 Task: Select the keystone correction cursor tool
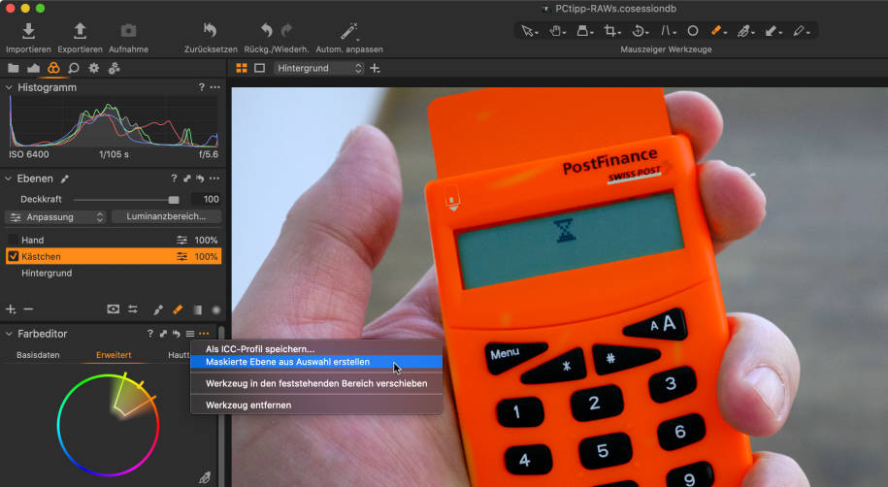point(667,31)
